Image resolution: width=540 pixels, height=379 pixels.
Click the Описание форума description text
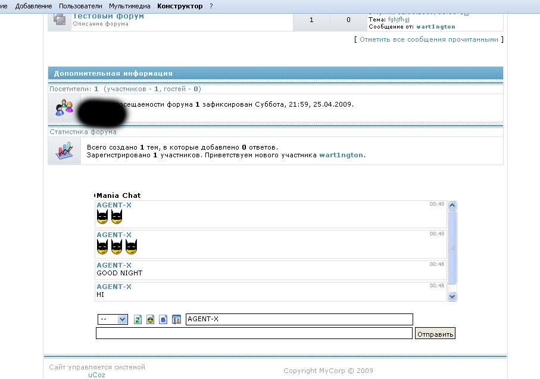point(101,24)
